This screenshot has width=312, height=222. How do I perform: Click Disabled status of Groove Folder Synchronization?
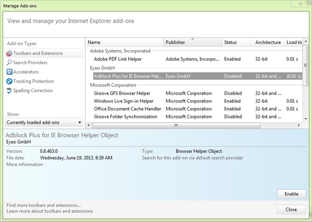click(x=233, y=117)
